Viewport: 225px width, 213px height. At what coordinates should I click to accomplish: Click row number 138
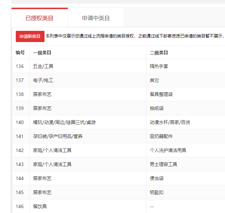click(x=20, y=94)
